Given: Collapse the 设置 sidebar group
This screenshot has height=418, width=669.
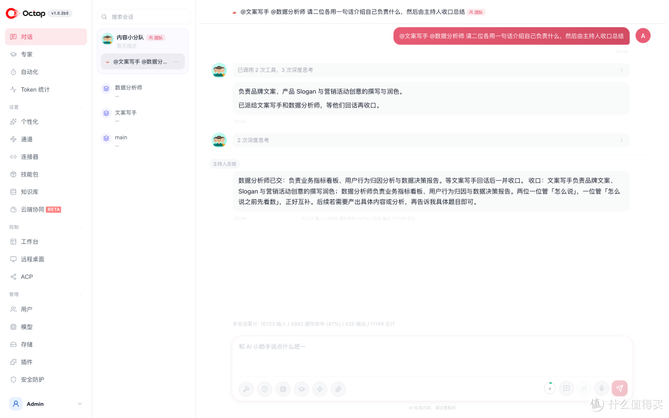Looking at the screenshot, I should tap(80, 107).
